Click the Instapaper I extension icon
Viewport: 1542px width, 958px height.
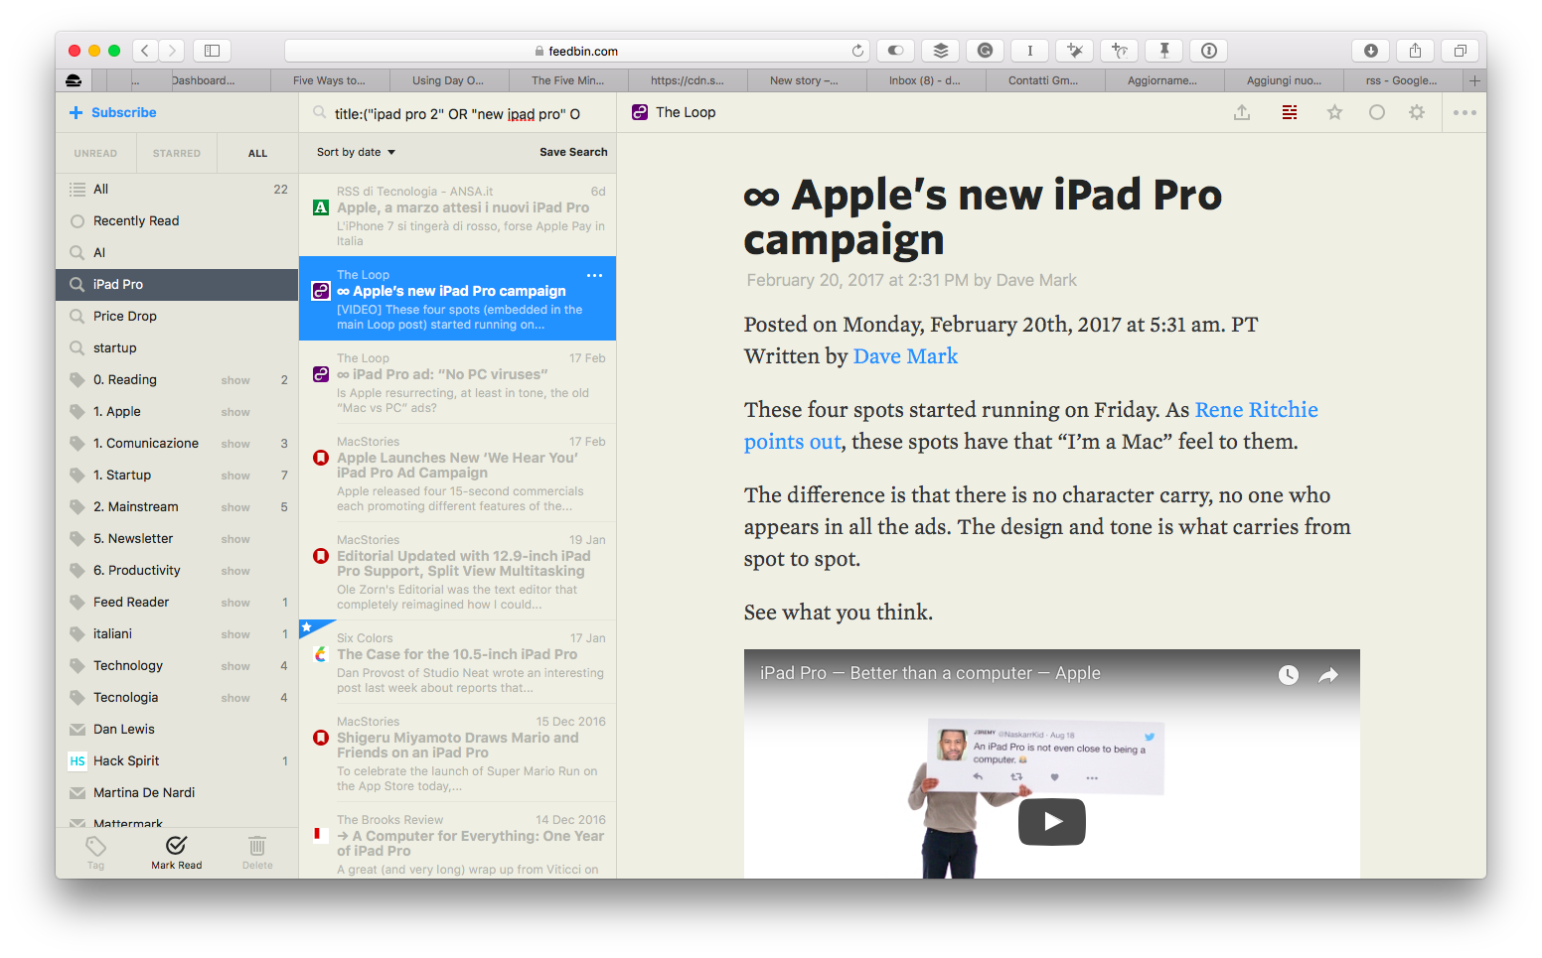tap(1029, 51)
